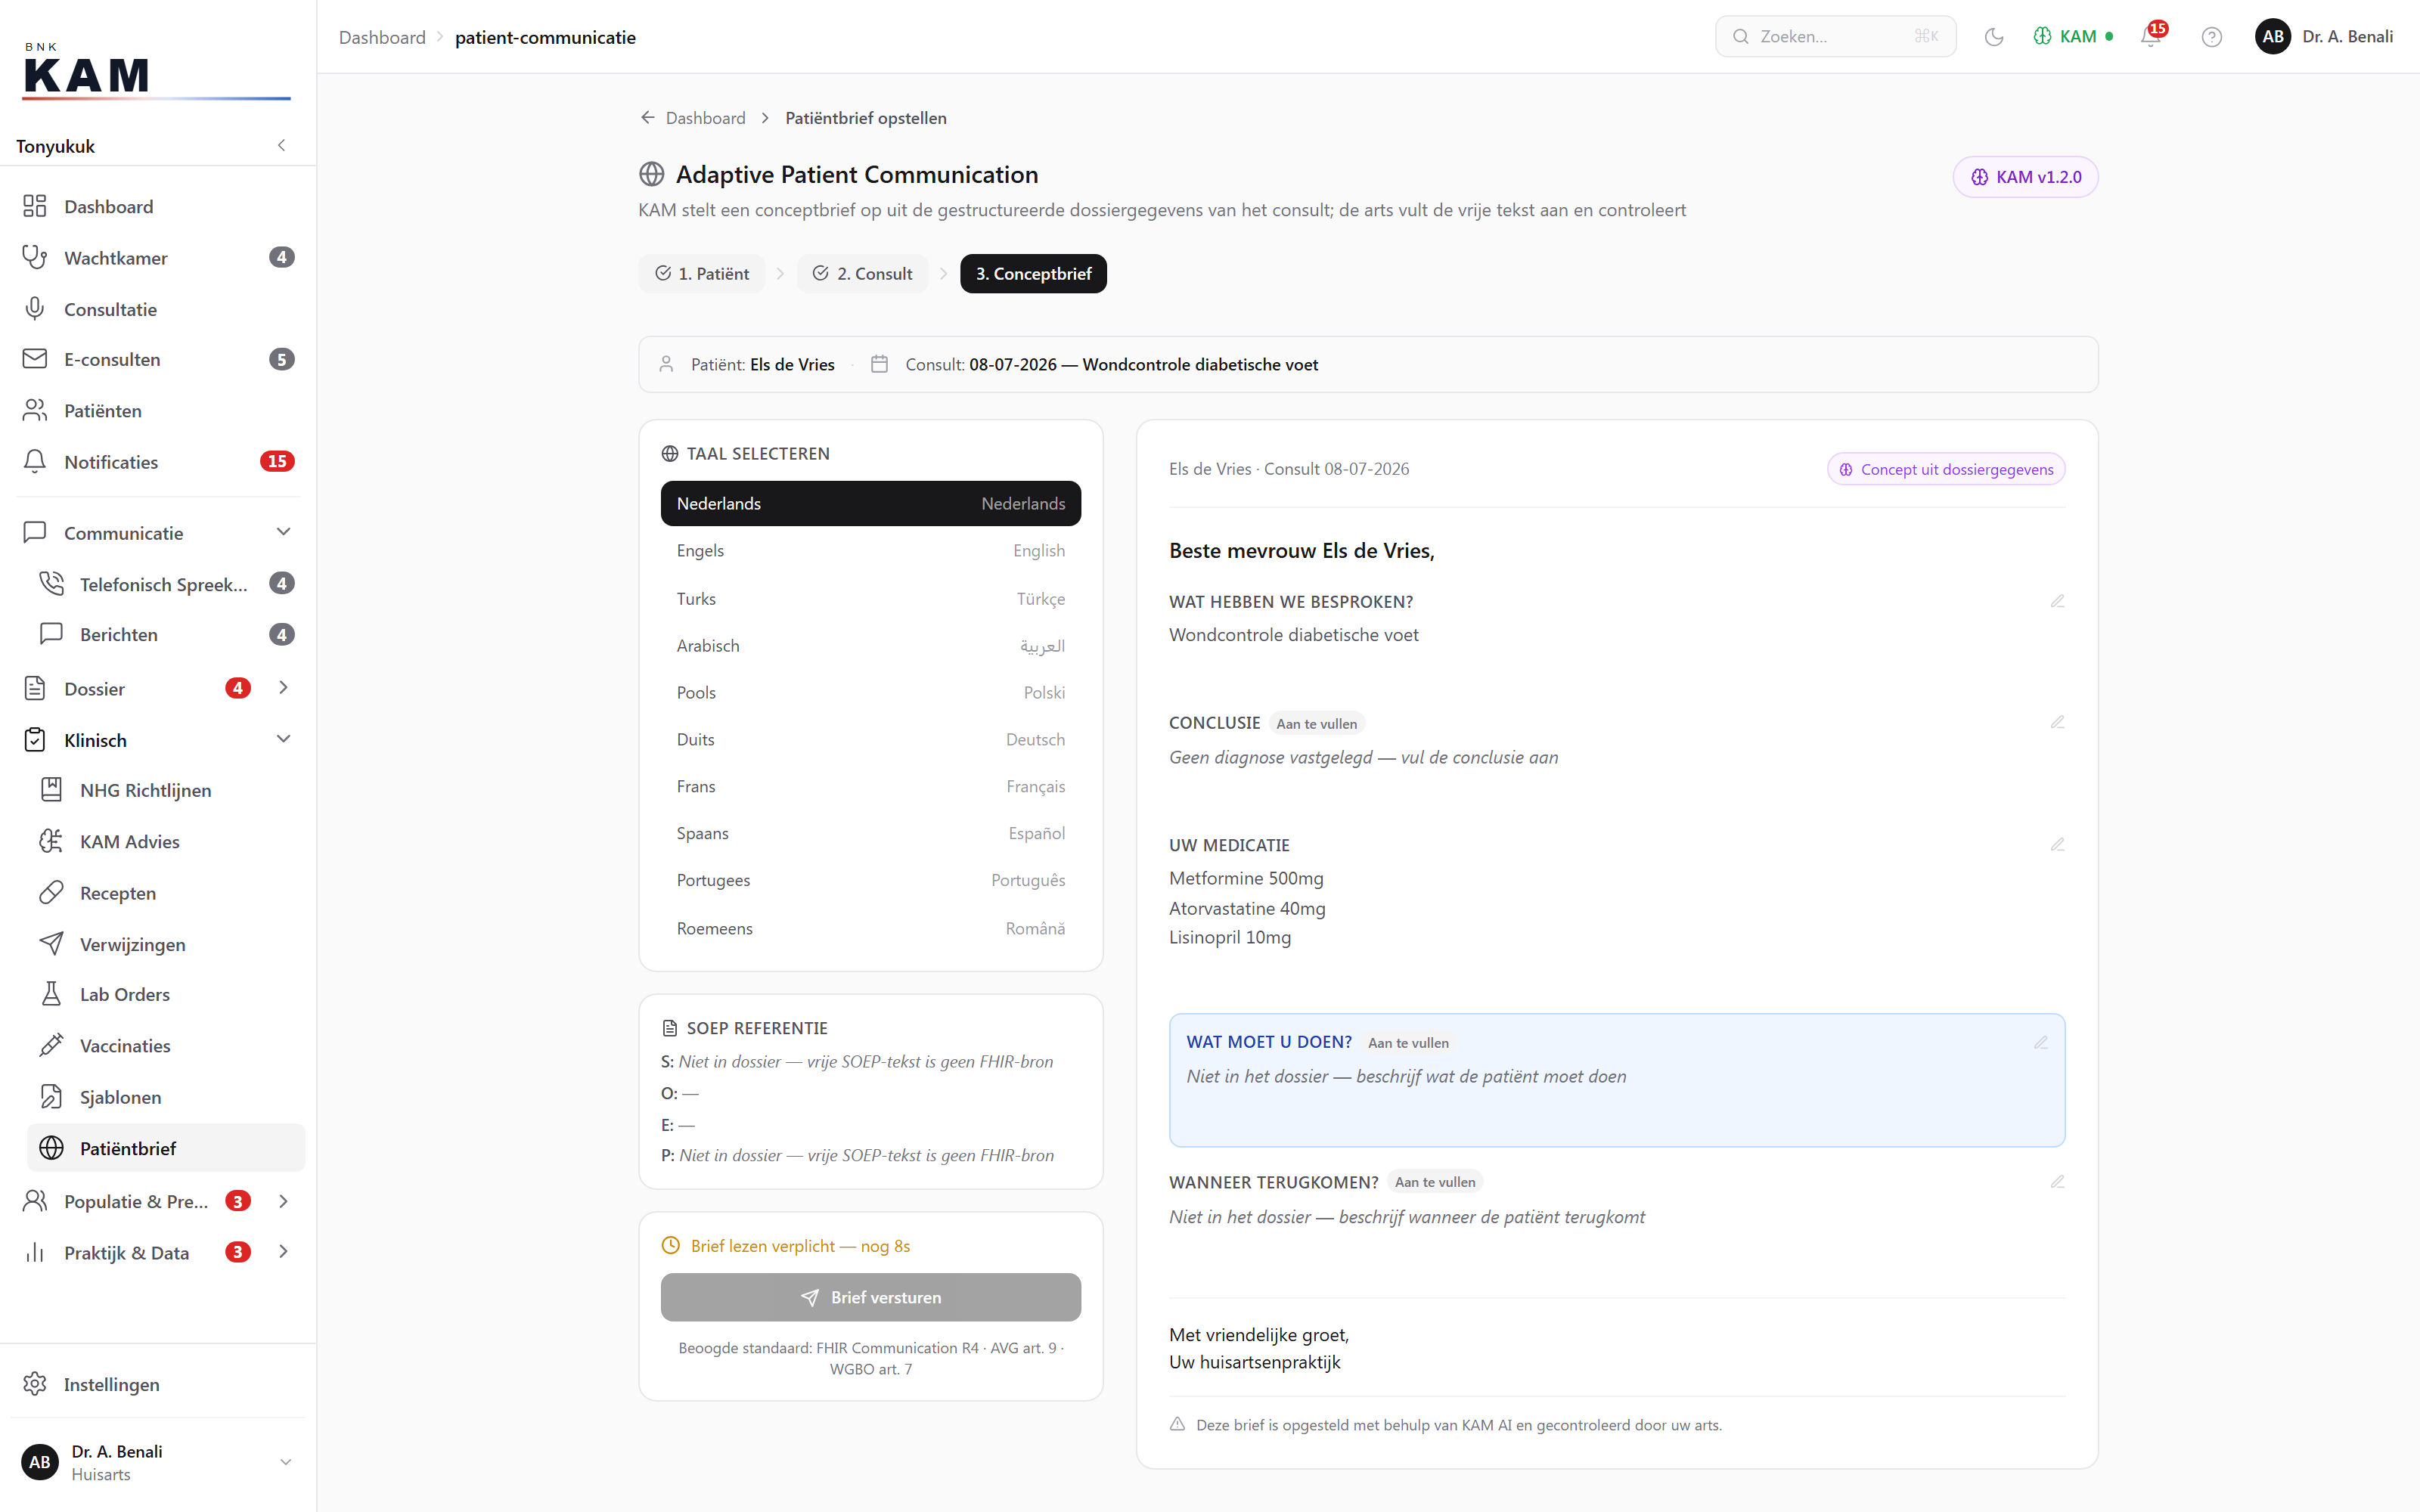Image resolution: width=2420 pixels, height=1512 pixels.
Task: Collapse the Communicatie menu chevron
Action: click(x=283, y=532)
